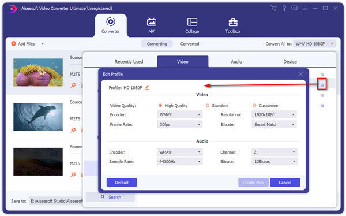This screenshot has height=216, width=346.
Task: Open the audio Encoder WMA9 dropdown
Action: [179, 152]
